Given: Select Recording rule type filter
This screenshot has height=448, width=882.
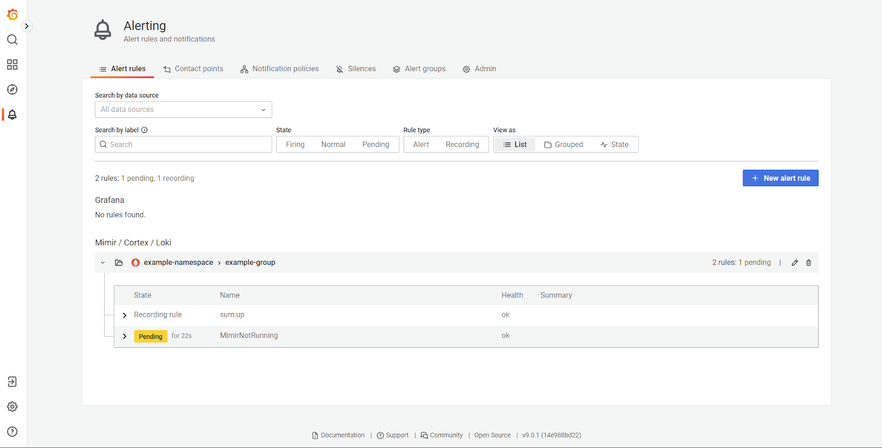Looking at the screenshot, I should pos(462,144).
